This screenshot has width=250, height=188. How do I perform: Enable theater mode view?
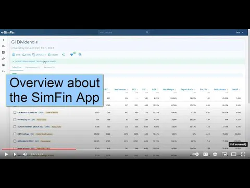pos(234,154)
